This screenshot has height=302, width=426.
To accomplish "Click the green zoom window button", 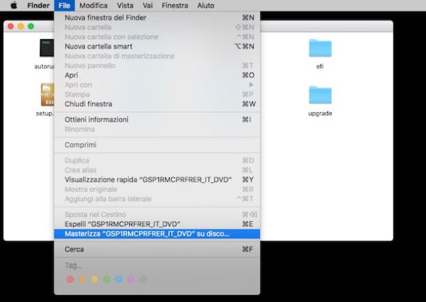I will 31,26.
